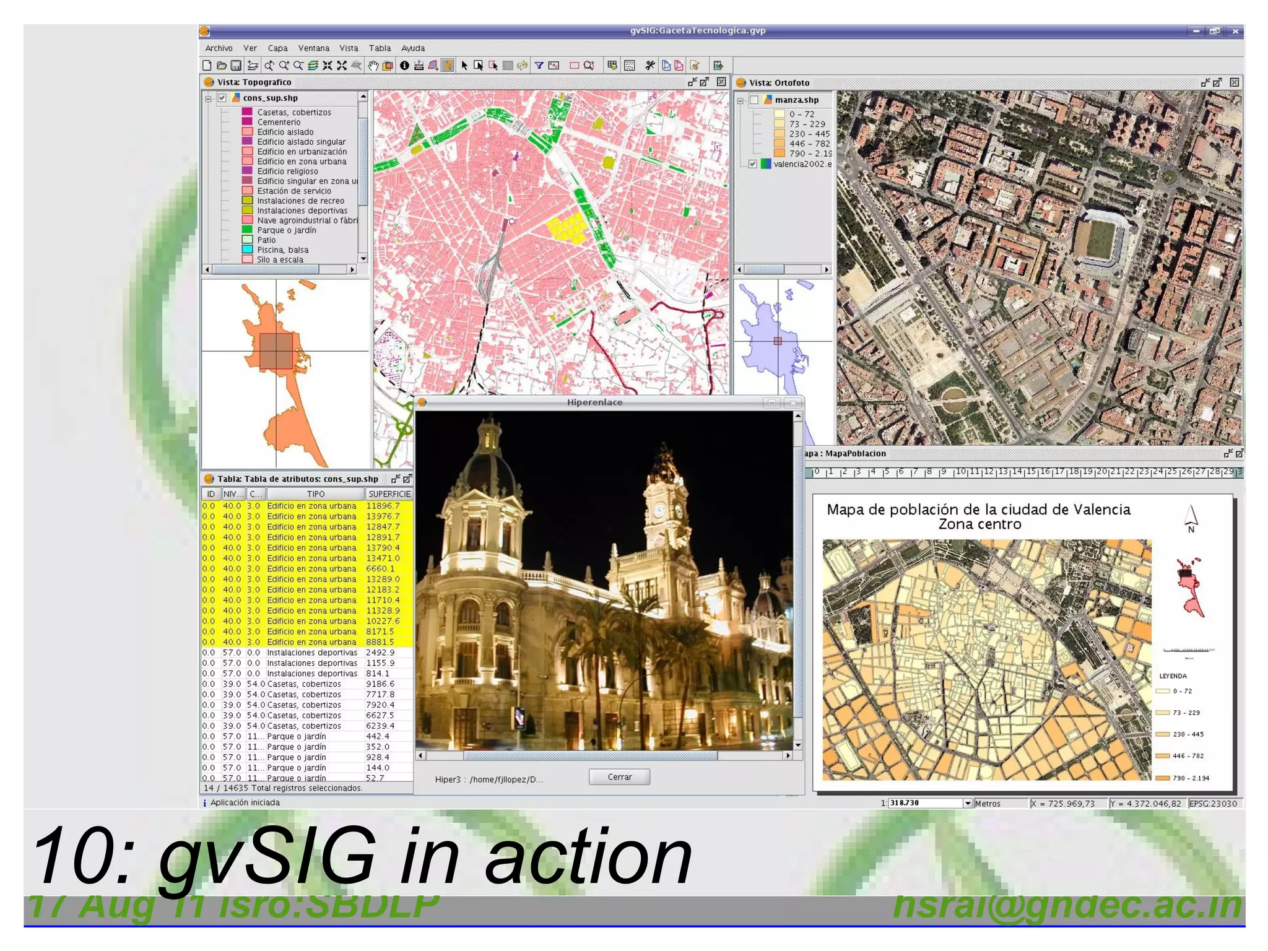Click the Topografico locator overview map
Image resolution: width=1268 pixels, height=951 pixels.
point(285,373)
